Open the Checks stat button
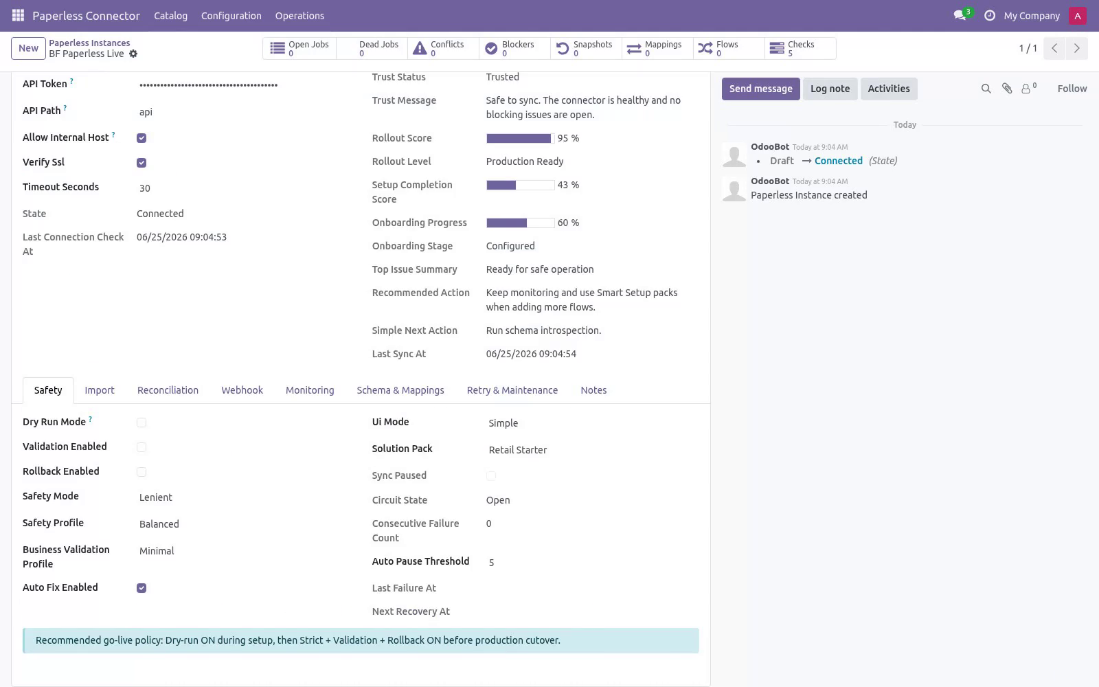The height and width of the screenshot is (687, 1099). [800, 48]
